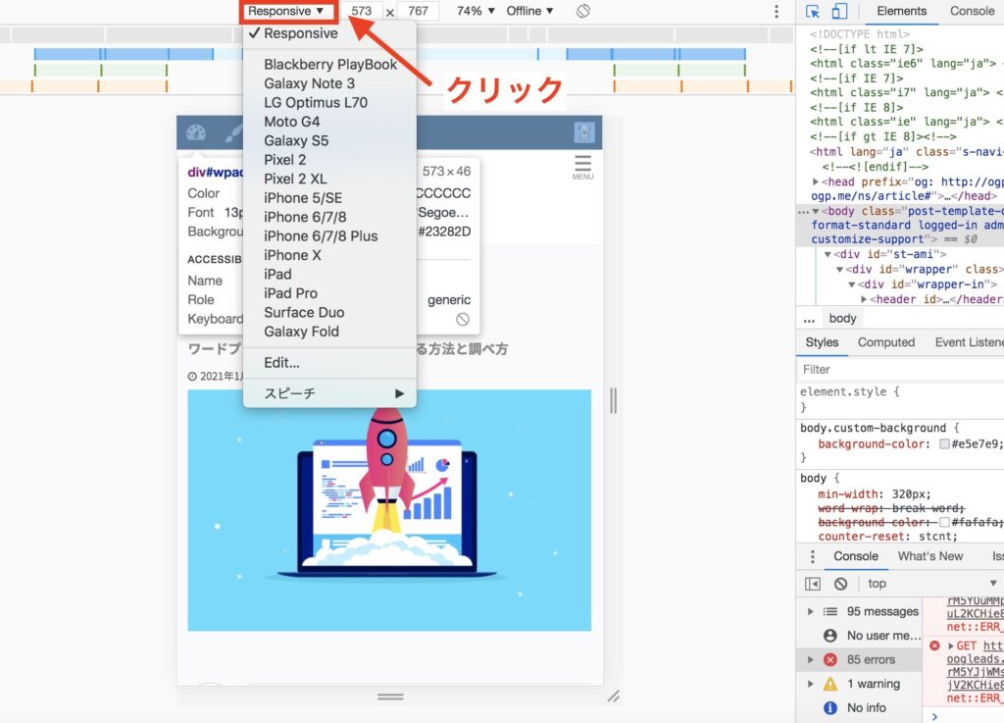
Task: Collapse the div id wrapper node
Action: [x=839, y=270]
